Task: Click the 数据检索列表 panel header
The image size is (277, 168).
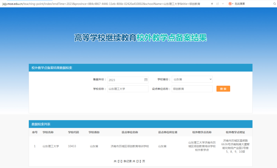Action: [141, 124]
